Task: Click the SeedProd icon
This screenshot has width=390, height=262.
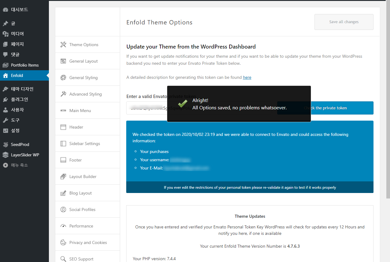Action: (6, 144)
